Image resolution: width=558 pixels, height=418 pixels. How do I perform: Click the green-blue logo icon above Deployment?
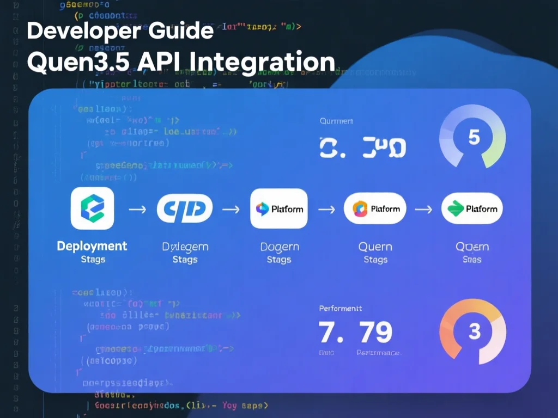[92, 209]
